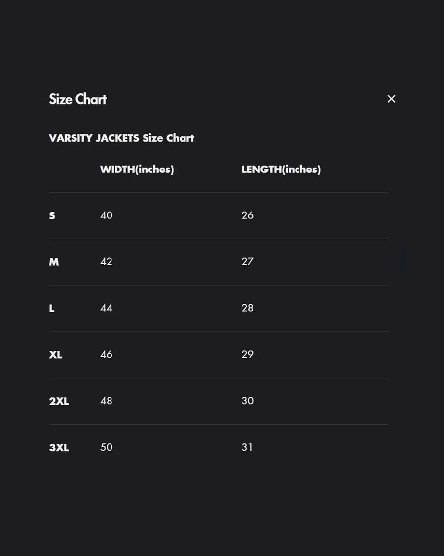The width and height of the screenshot is (444, 556).
Task: Click width value 40 for size S
Action: coord(106,215)
